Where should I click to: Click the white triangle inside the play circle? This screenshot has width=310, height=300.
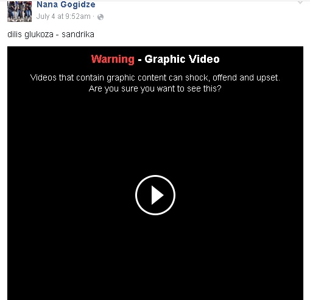point(157,195)
